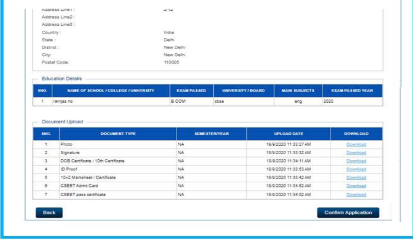Click the Document Type column header
This screenshot has width=413, height=240.
pos(118,134)
